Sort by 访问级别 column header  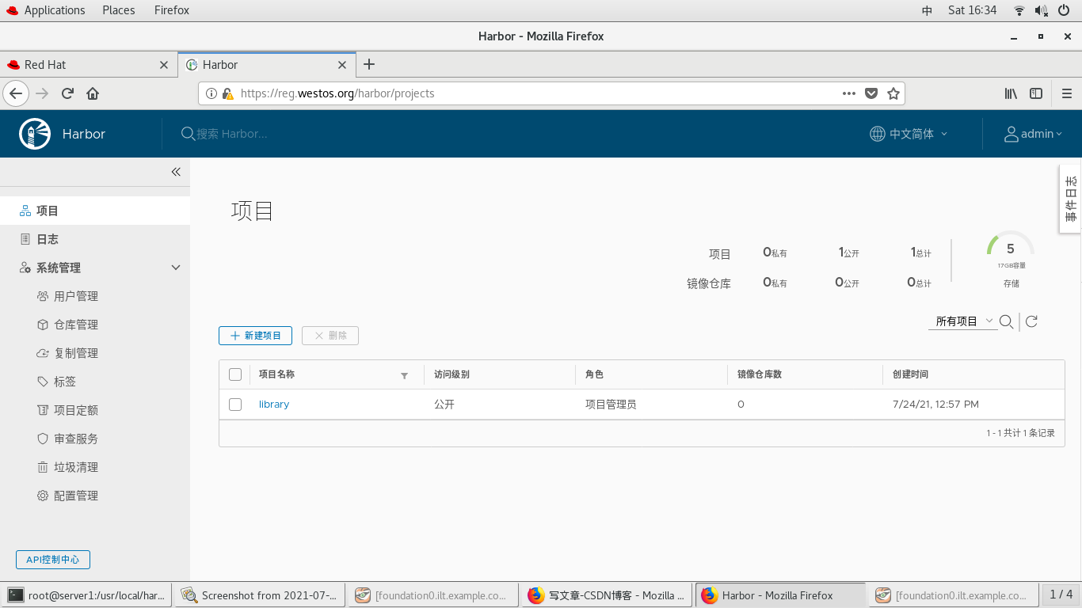(451, 374)
